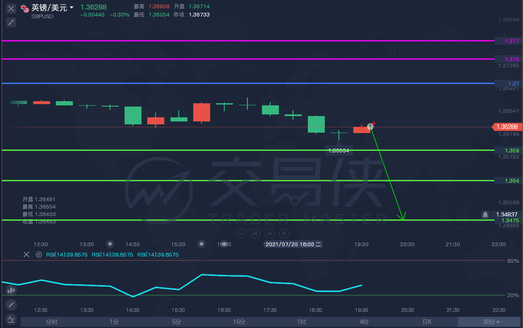Open the indicator line chart icon
Screen dimensions: 523x328
(11, 319)
